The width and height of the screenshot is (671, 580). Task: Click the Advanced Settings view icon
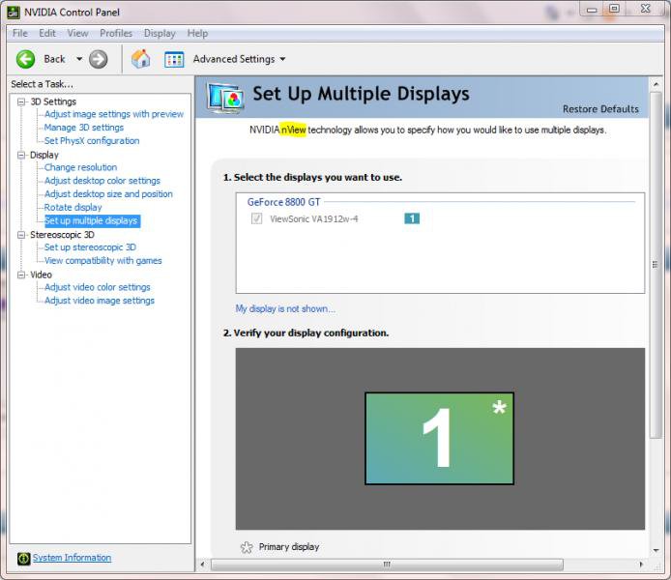(x=174, y=60)
